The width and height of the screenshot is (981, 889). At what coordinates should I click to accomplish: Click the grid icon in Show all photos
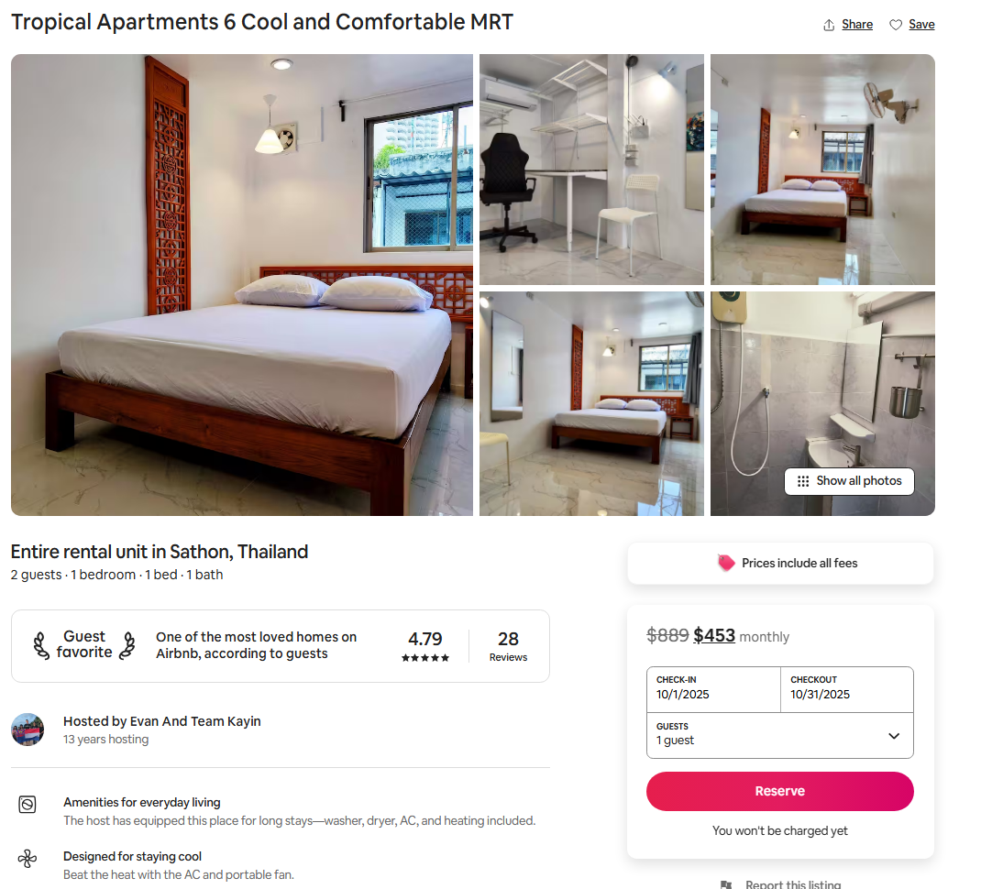[803, 481]
